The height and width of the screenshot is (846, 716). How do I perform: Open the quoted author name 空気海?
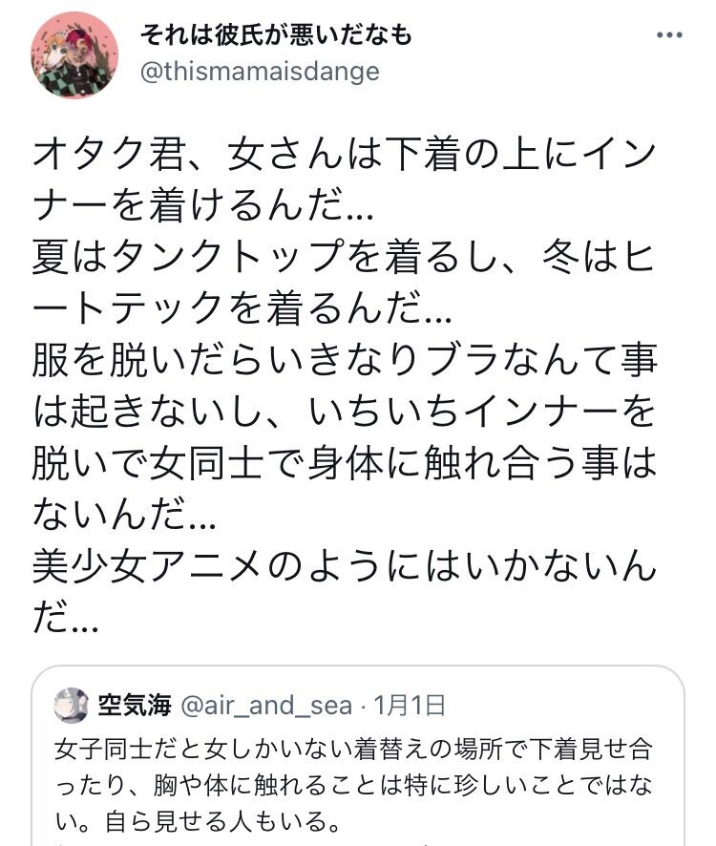click(135, 706)
